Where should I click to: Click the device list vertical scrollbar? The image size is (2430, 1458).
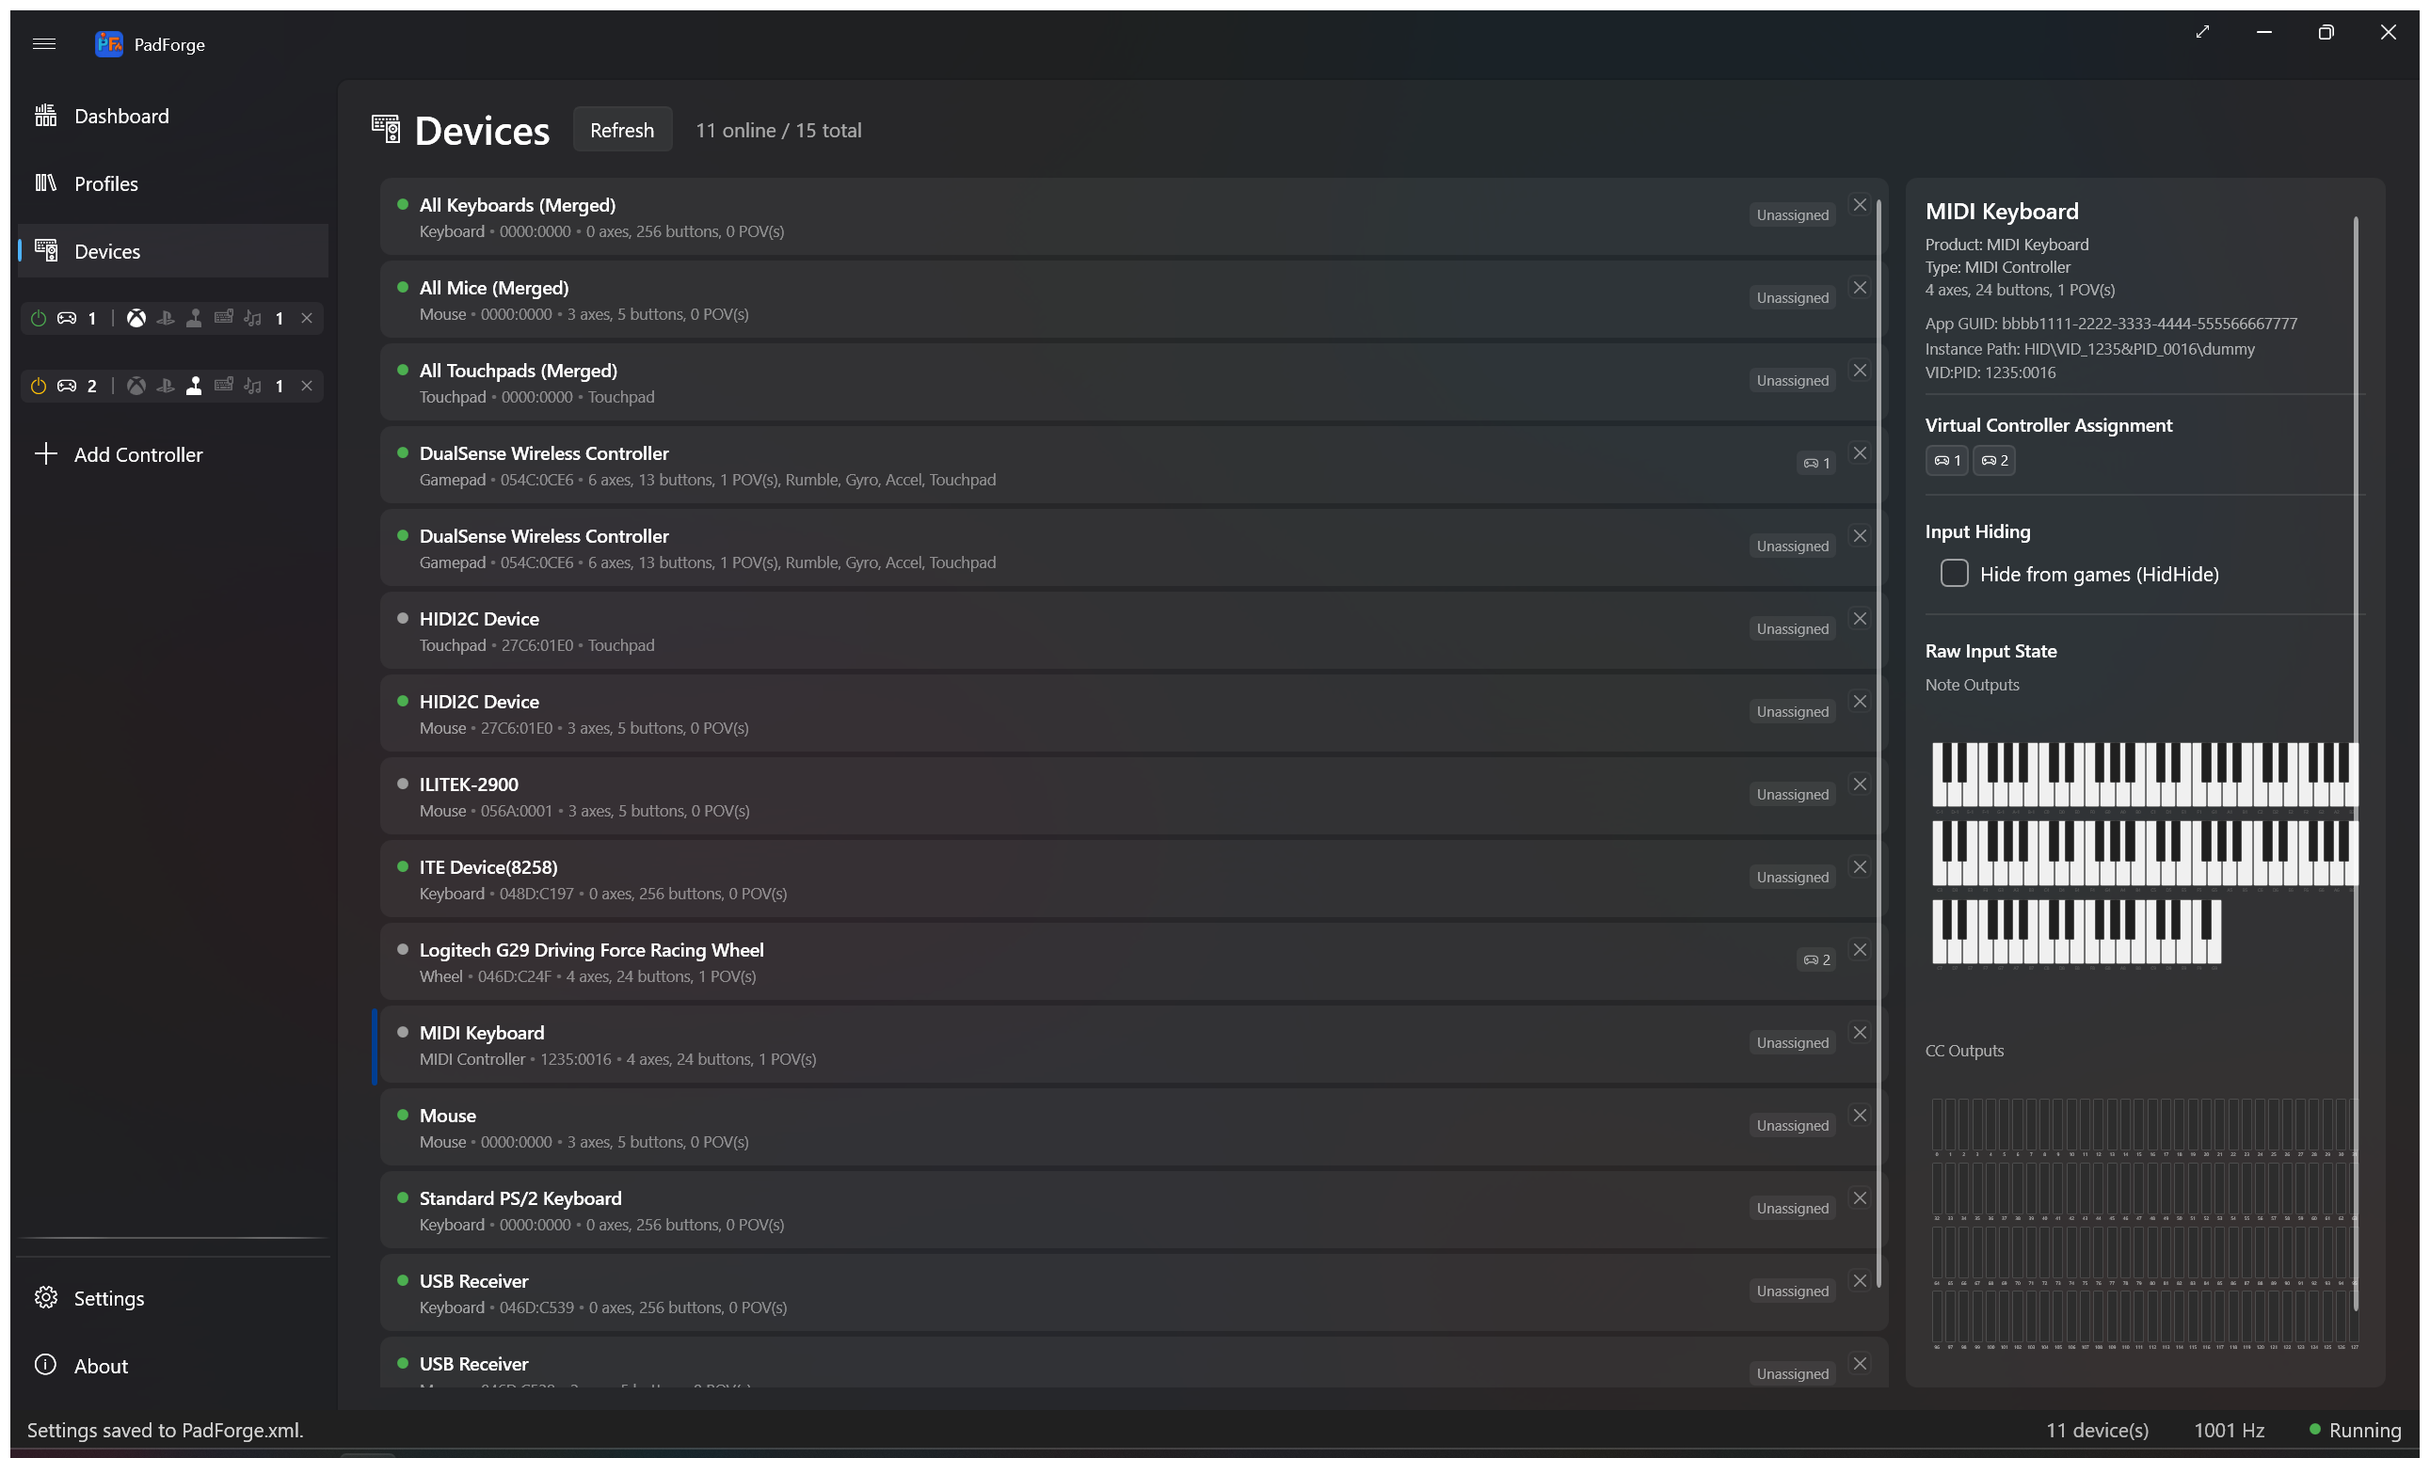(1878, 743)
